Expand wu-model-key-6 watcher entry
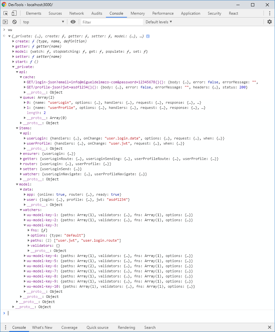Screen dimensions: 275x332 click(25, 266)
